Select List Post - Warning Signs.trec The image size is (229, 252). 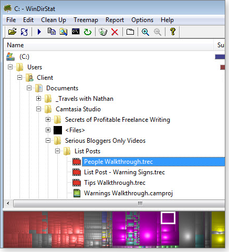click(124, 172)
